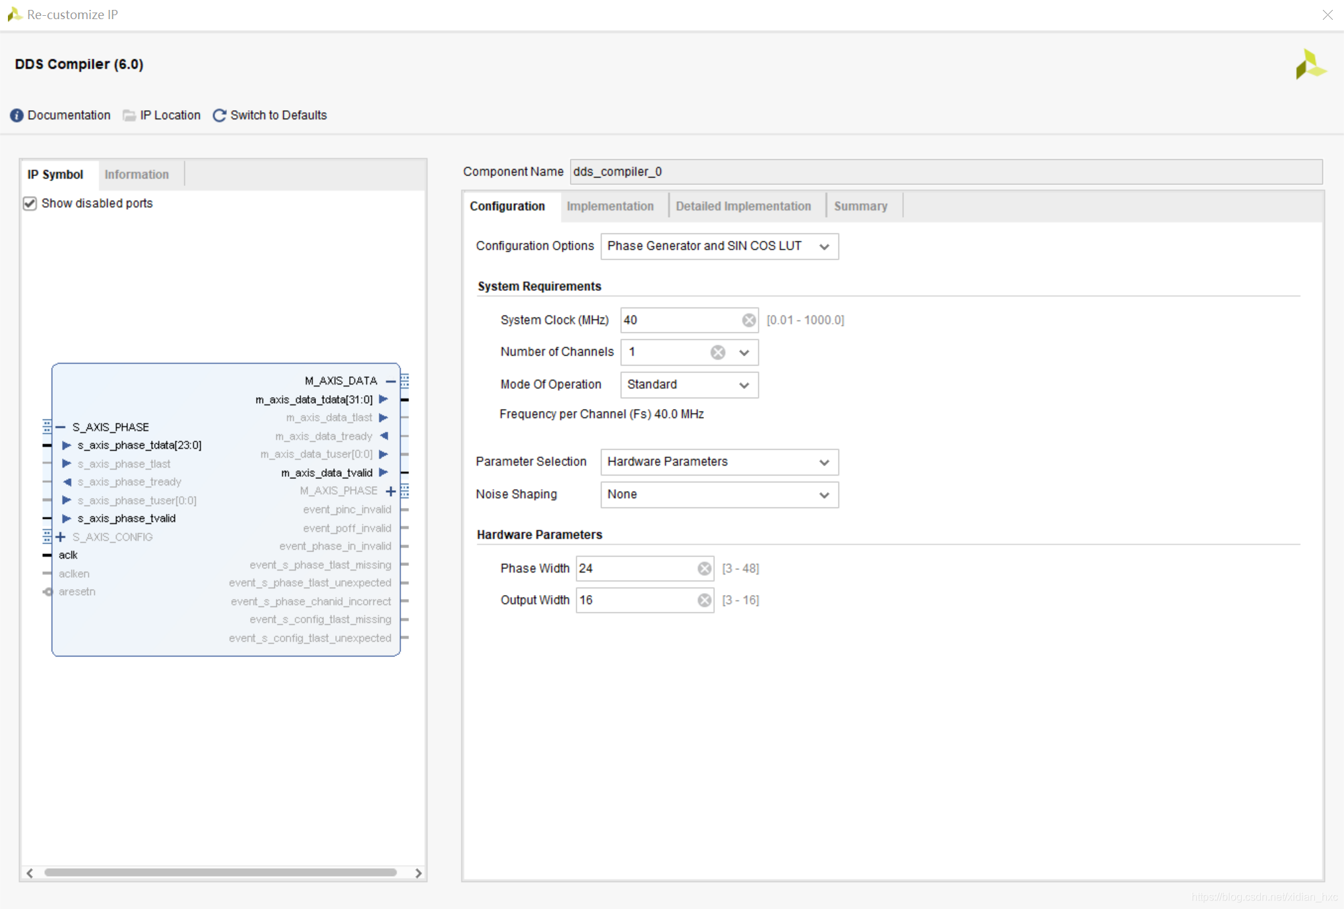Clear the System Clock field value
Image resolution: width=1344 pixels, height=909 pixels.
pos(748,320)
